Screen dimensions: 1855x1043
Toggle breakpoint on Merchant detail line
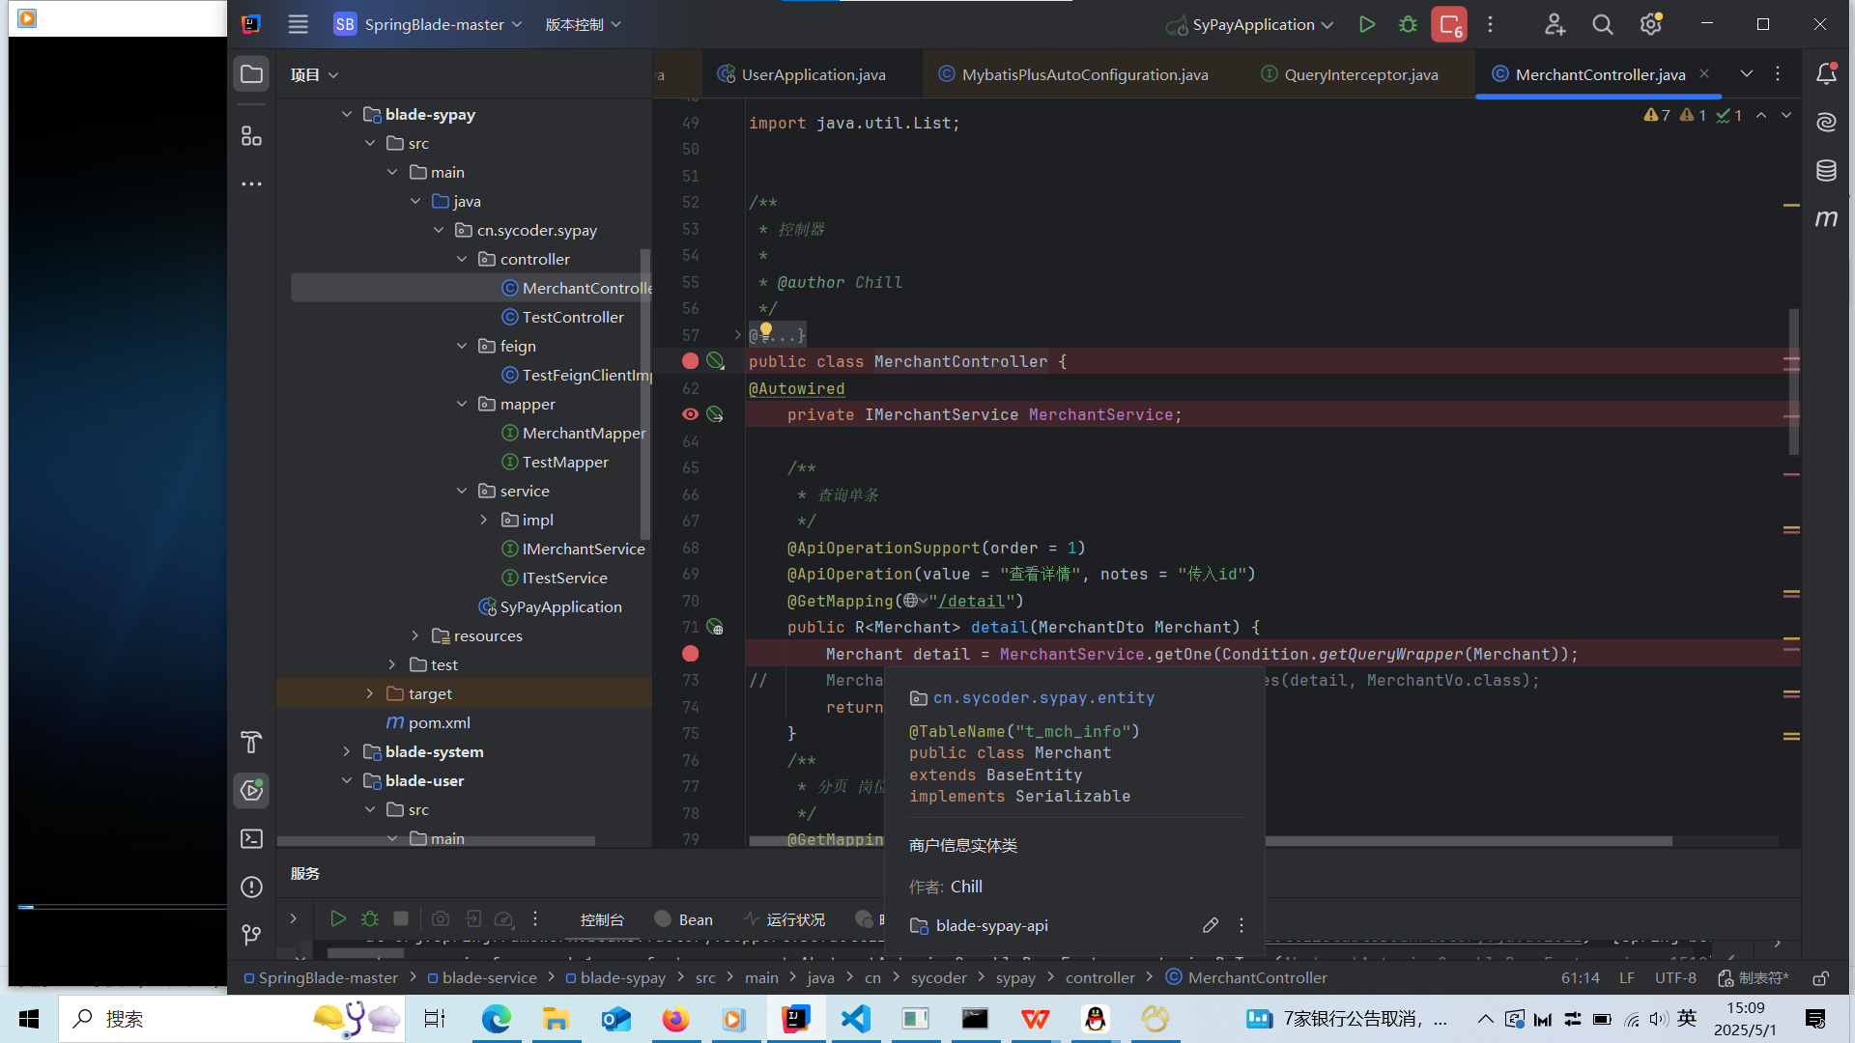[x=690, y=654]
